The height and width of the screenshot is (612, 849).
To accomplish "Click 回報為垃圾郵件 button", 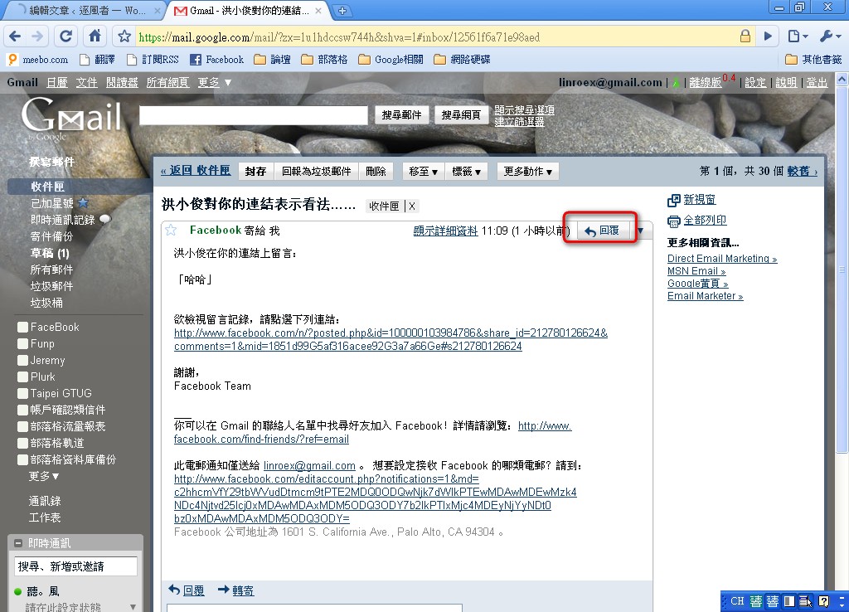I will click(316, 172).
